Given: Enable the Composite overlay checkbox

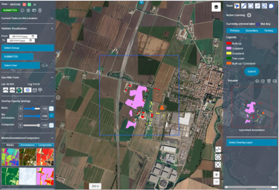Looking at the screenshot, I should click(x=52, y=125).
